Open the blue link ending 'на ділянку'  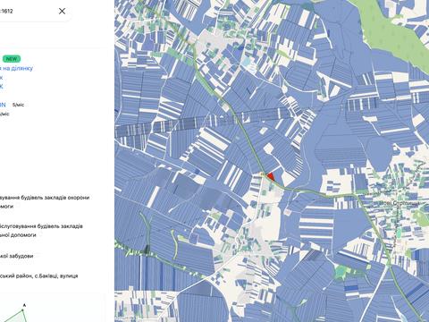[16, 68]
